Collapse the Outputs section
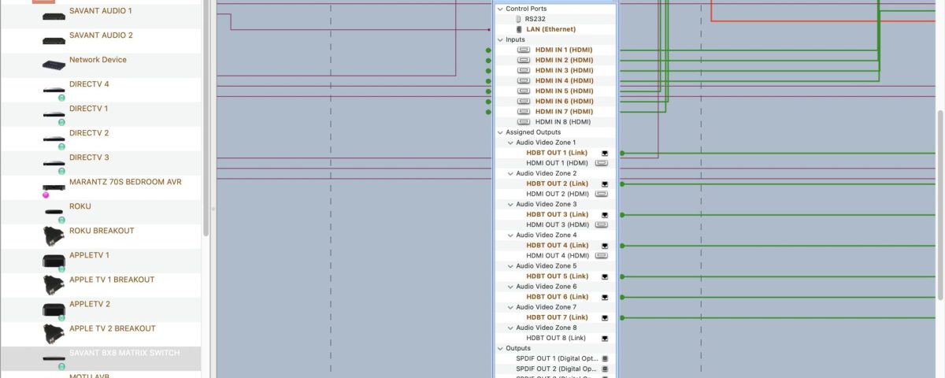The image size is (945, 378). tap(499, 348)
